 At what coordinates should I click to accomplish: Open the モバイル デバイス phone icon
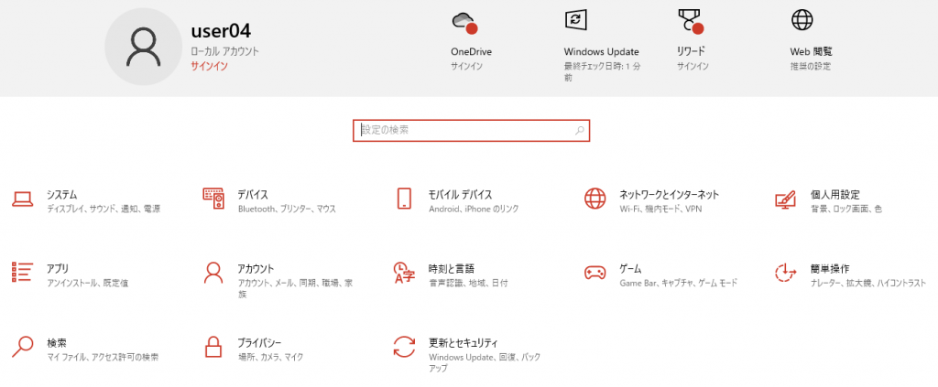[404, 199]
